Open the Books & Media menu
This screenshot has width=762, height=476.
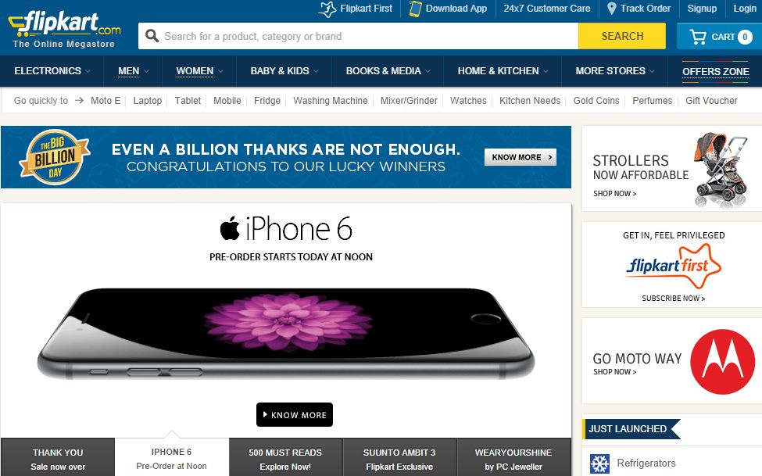click(x=388, y=71)
